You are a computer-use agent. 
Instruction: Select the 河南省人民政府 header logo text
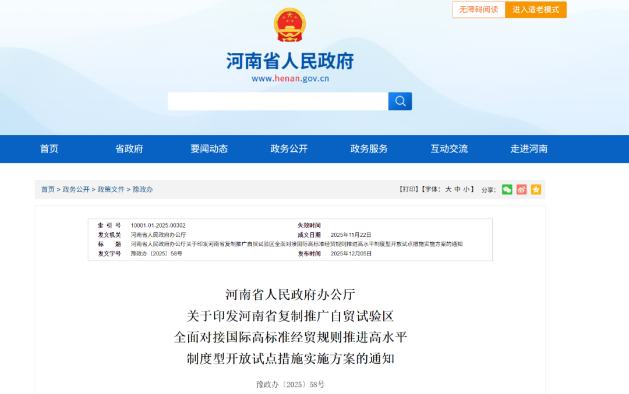289,61
